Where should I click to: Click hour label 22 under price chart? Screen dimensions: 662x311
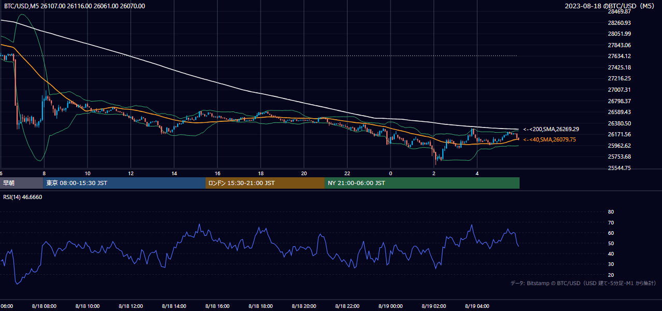click(347, 174)
